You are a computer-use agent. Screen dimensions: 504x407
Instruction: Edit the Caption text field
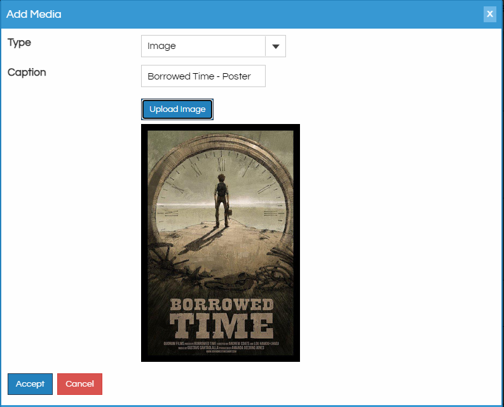(x=203, y=76)
